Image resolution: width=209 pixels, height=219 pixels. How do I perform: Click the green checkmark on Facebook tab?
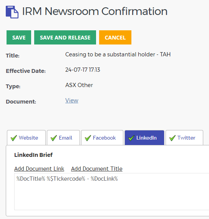[x=88, y=138]
